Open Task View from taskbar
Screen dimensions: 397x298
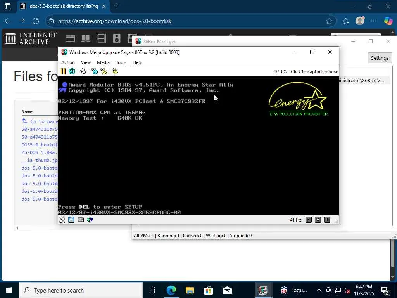[x=152, y=290]
